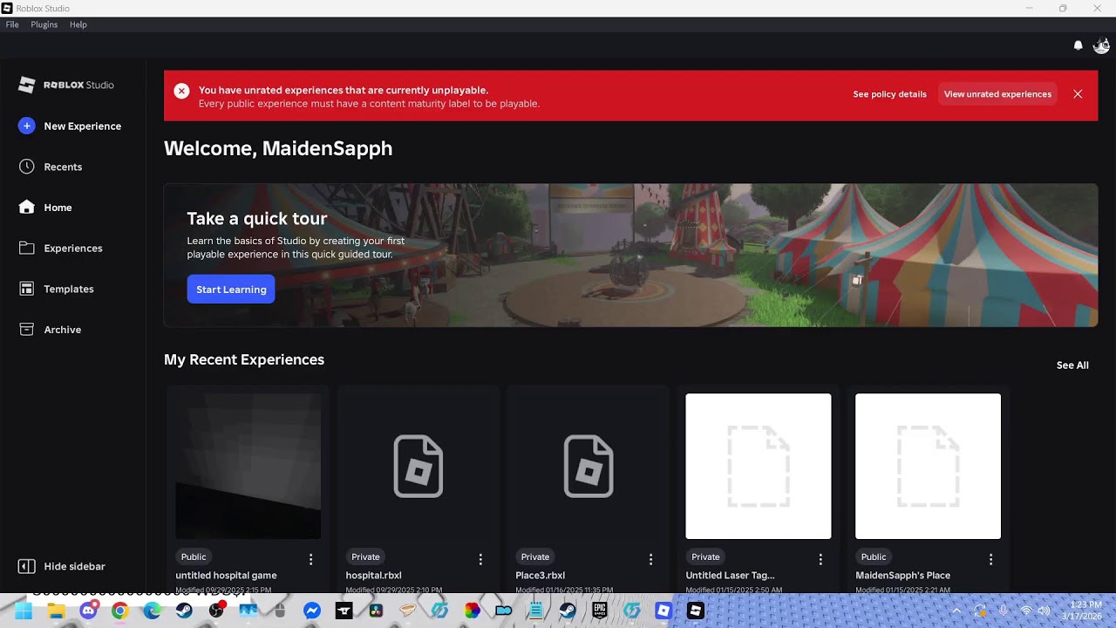Viewport: 1116px width, 628px height.
Task: Open Discord from the taskbar
Action: pyautogui.click(x=88, y=611)
